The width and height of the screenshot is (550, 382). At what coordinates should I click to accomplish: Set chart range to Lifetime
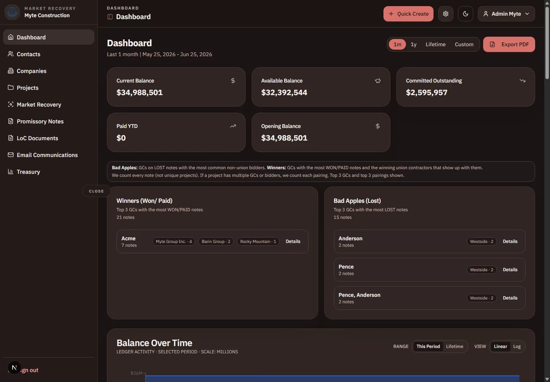[x=455, y=346]
